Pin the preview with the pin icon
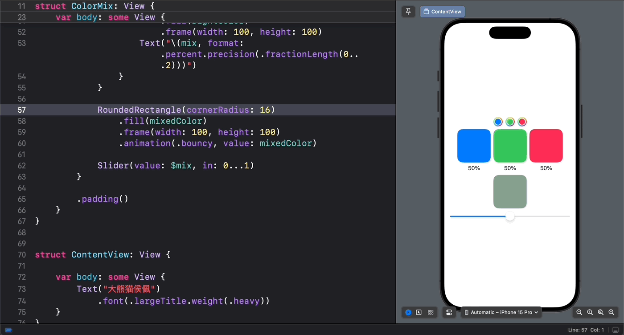 tap(408, 12)
